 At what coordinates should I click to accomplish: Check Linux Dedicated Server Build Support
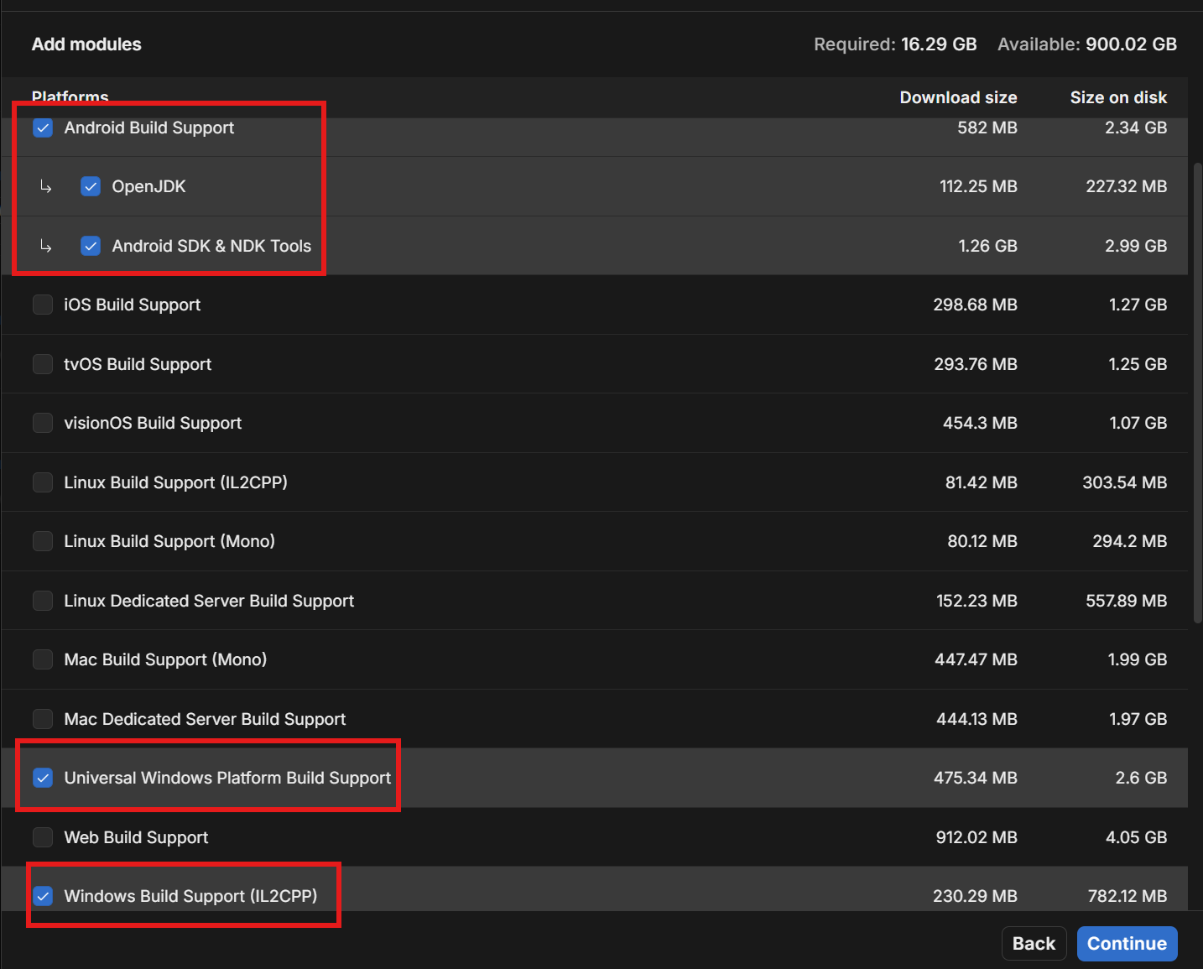coord(43,601)
